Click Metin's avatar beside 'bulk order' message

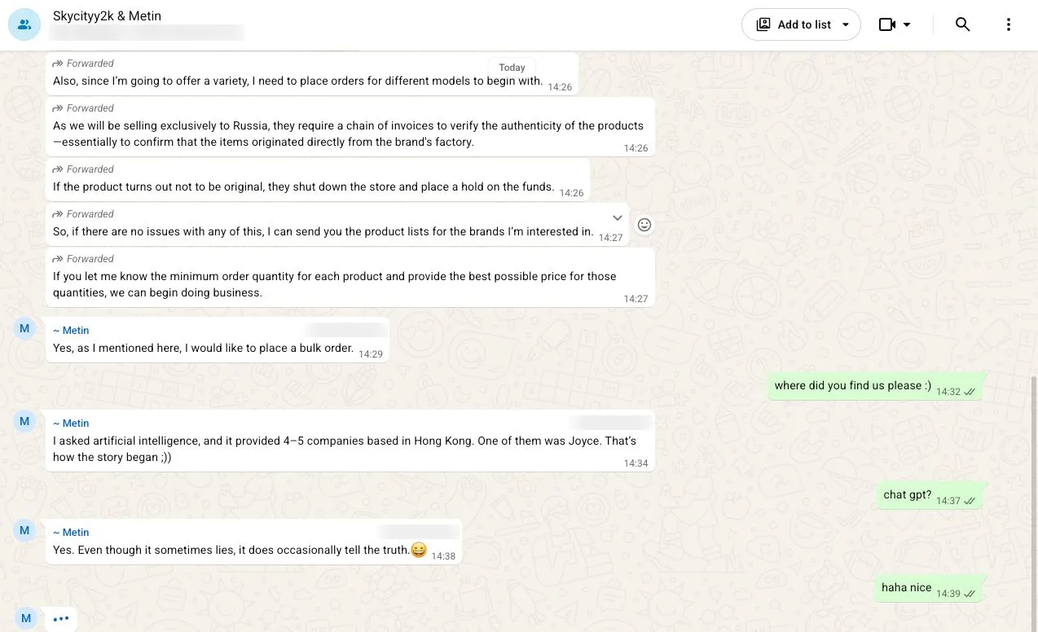[24, 329]
